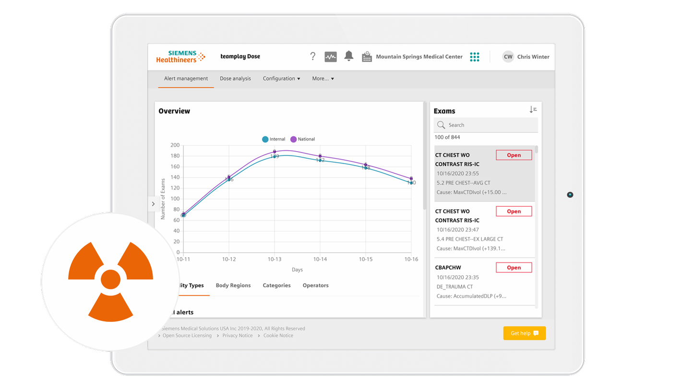Viewport: 695px width, 391px height.
Task: Click the activity monitor icon in header
Action: [330, 57]
